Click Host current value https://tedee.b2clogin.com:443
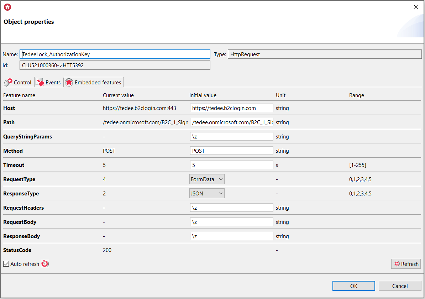 click(139, 108)
